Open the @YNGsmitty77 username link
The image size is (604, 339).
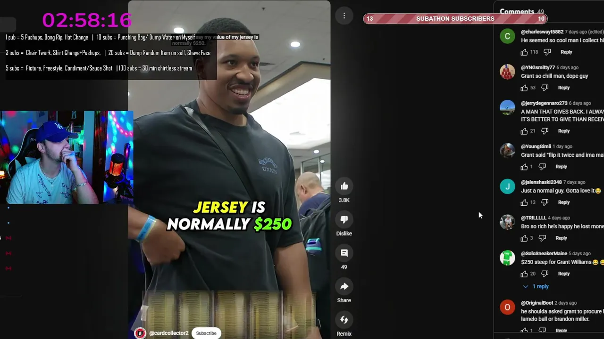(x=537, y=68)
